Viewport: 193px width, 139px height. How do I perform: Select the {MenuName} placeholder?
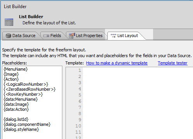coord(16,69)
